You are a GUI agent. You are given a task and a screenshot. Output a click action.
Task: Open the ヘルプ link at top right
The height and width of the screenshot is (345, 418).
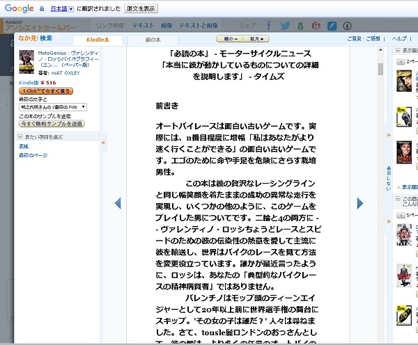click(398, 39)
